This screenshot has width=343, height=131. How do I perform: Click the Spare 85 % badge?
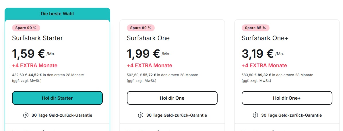[255, 28]
